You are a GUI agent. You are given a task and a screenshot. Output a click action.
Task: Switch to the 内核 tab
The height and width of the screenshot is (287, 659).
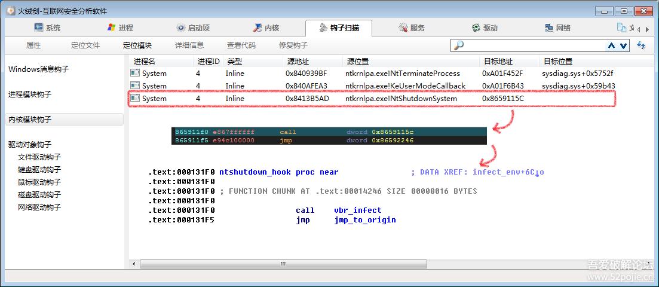click(x=266, y=28)
